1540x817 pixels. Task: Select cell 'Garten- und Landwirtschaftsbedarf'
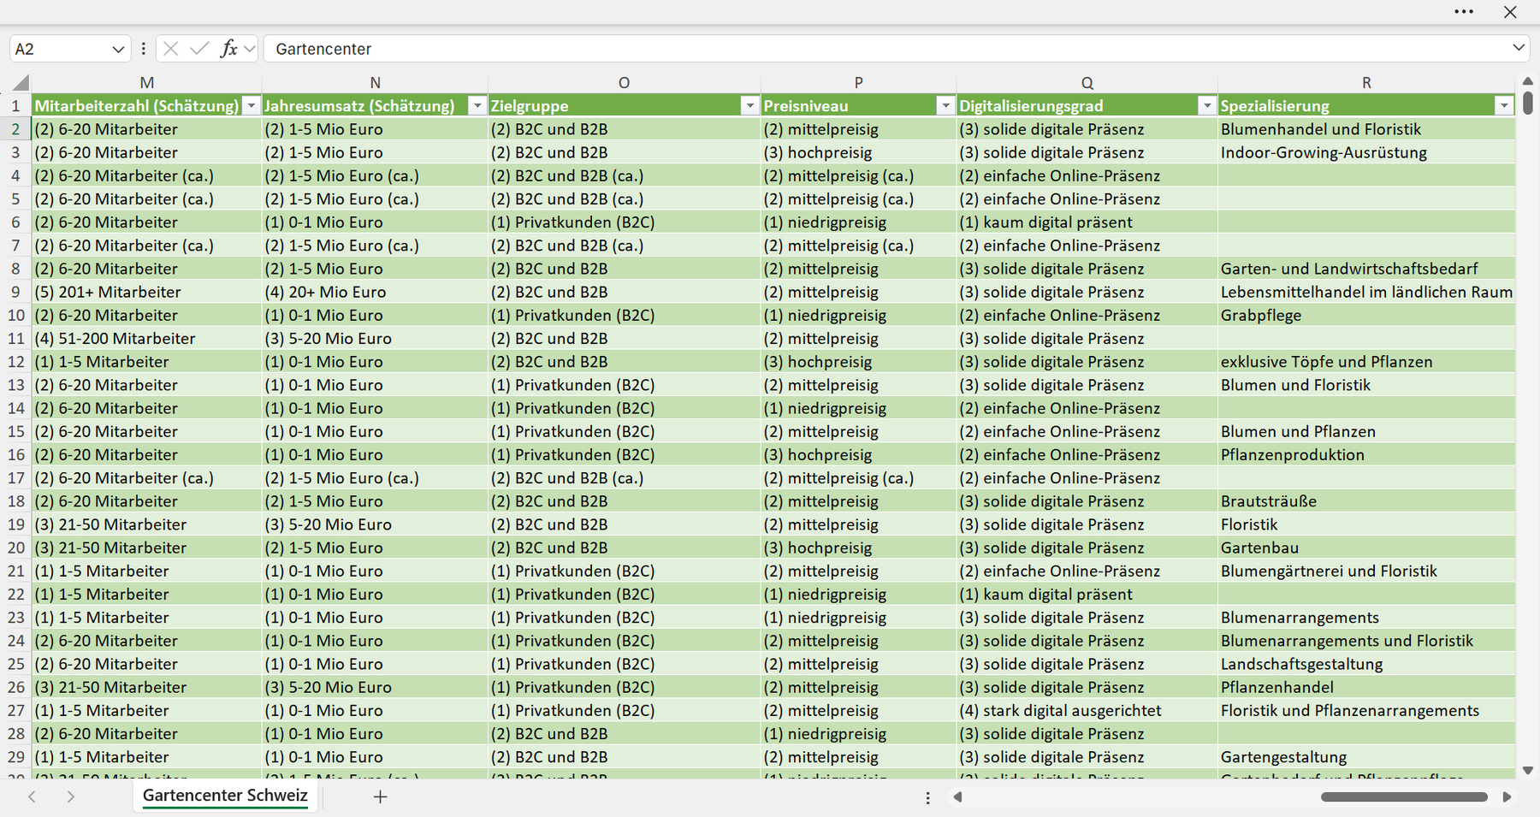pyautogui.click(x=1366, y=269)
